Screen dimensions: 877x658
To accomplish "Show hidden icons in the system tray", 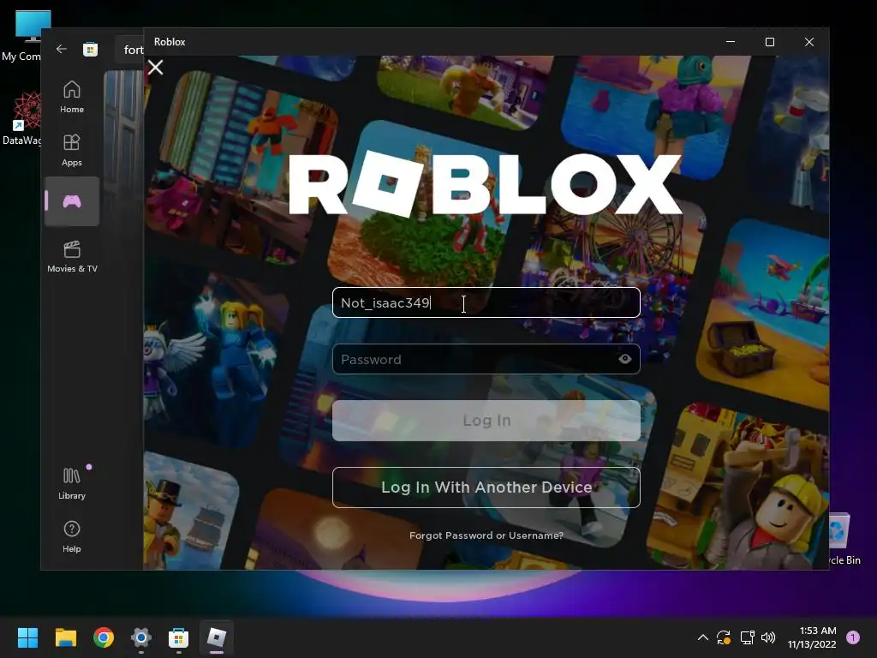I will (x=703, y=637).
